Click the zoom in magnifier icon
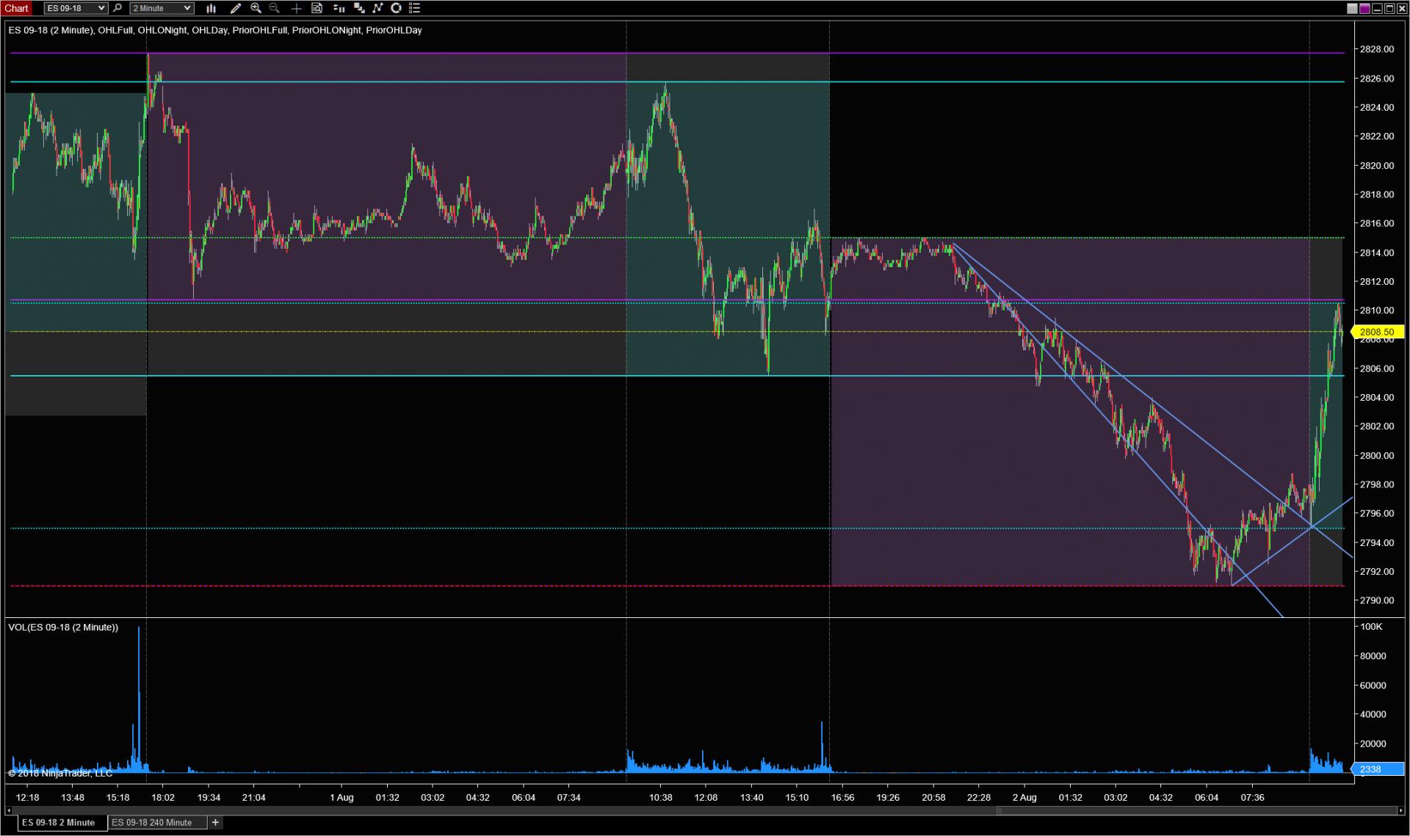 (256, 8)
